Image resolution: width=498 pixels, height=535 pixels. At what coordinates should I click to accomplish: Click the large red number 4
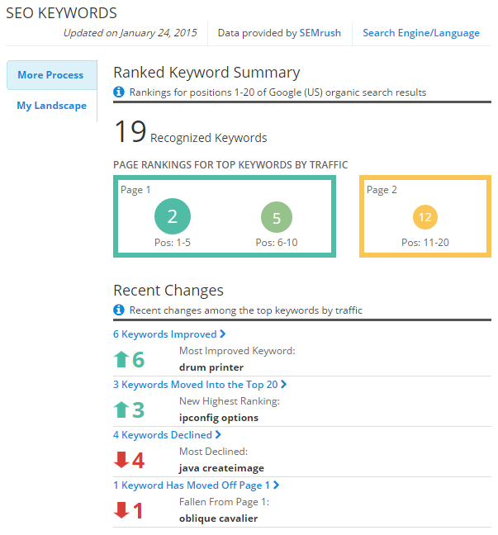pyautogui.click(x=138, y=460)
